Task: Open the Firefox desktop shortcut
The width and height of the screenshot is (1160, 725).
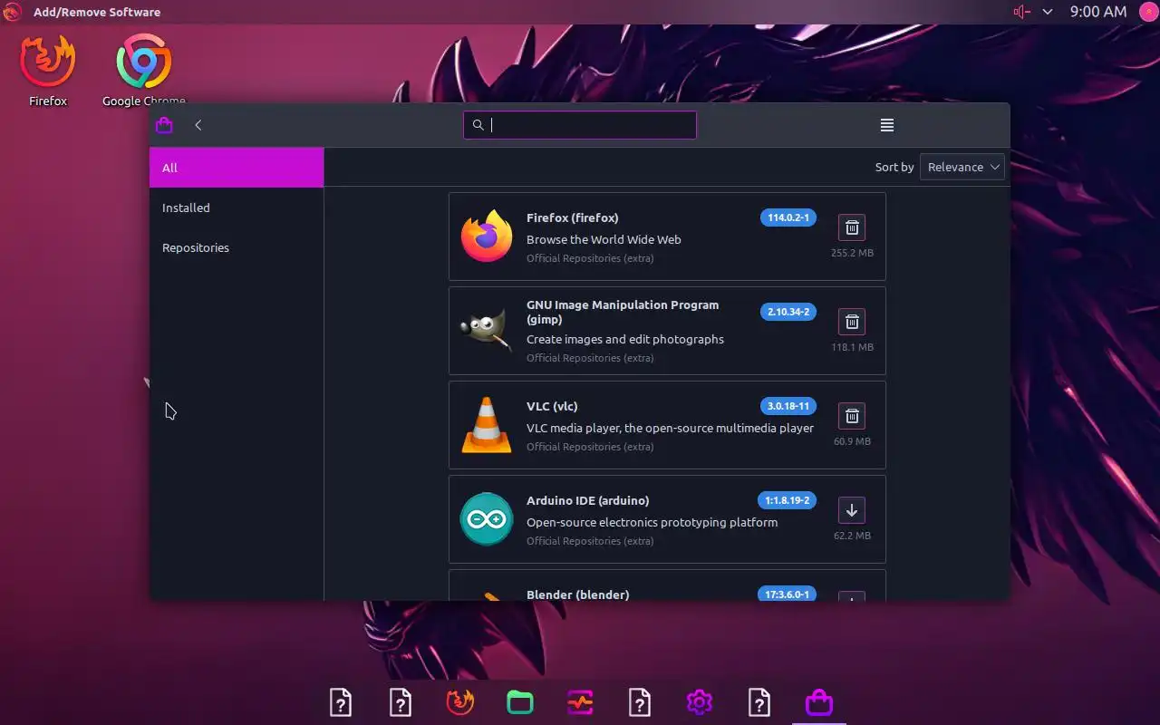Action: 48,71
